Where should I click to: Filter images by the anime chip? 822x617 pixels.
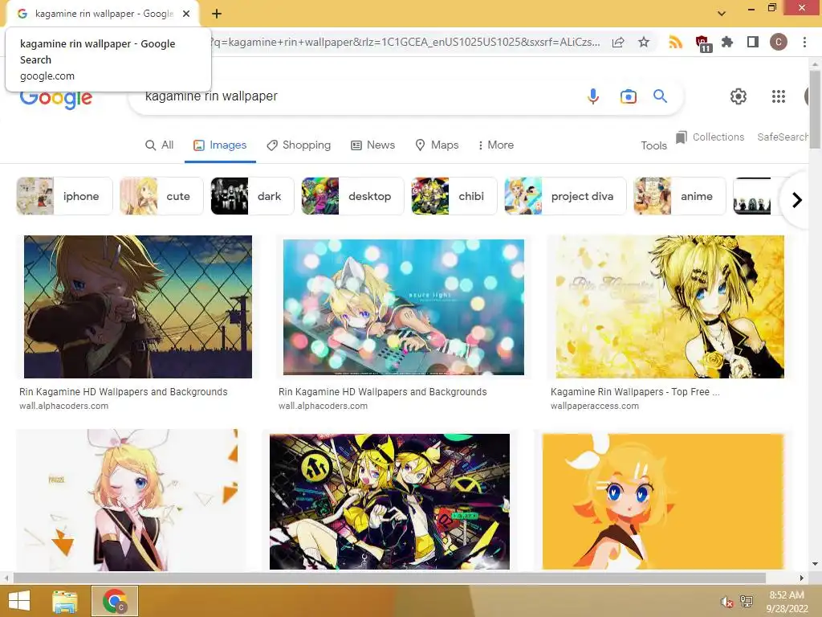679,196
